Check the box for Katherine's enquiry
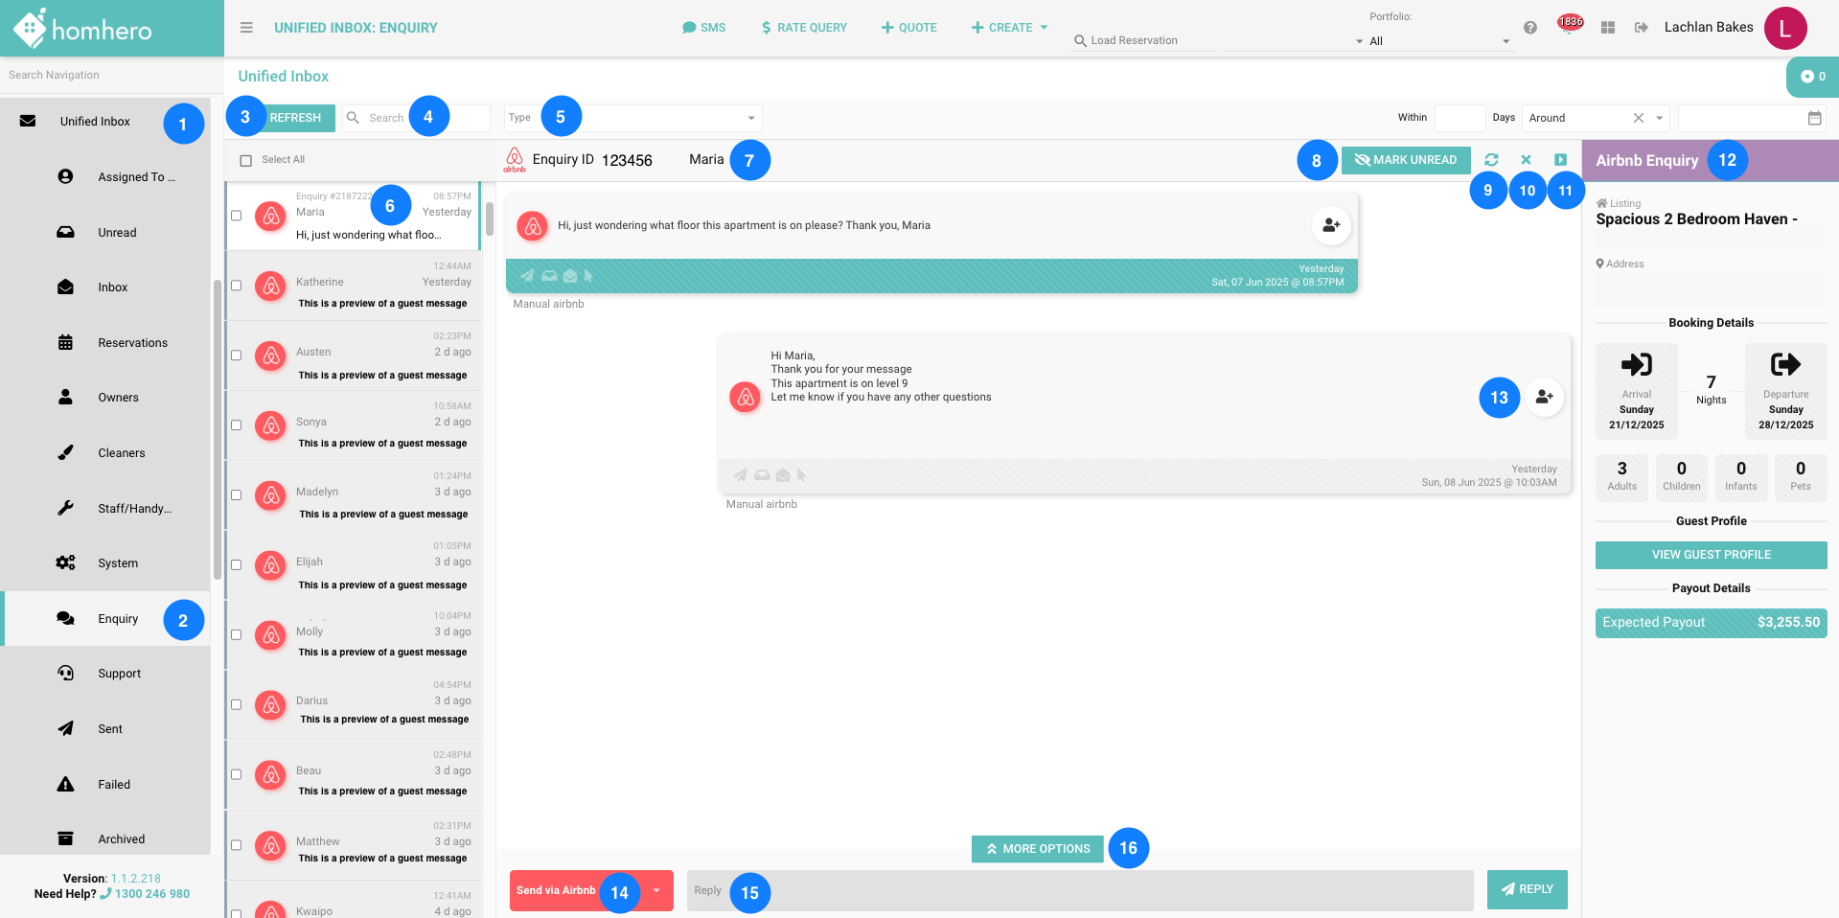1839x918 pixels. point(236,286)
